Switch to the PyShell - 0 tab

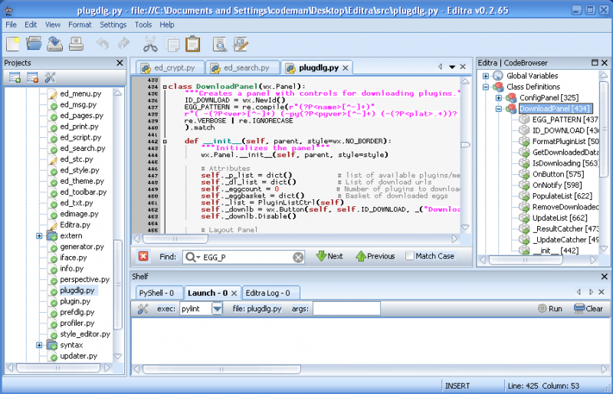159,293
